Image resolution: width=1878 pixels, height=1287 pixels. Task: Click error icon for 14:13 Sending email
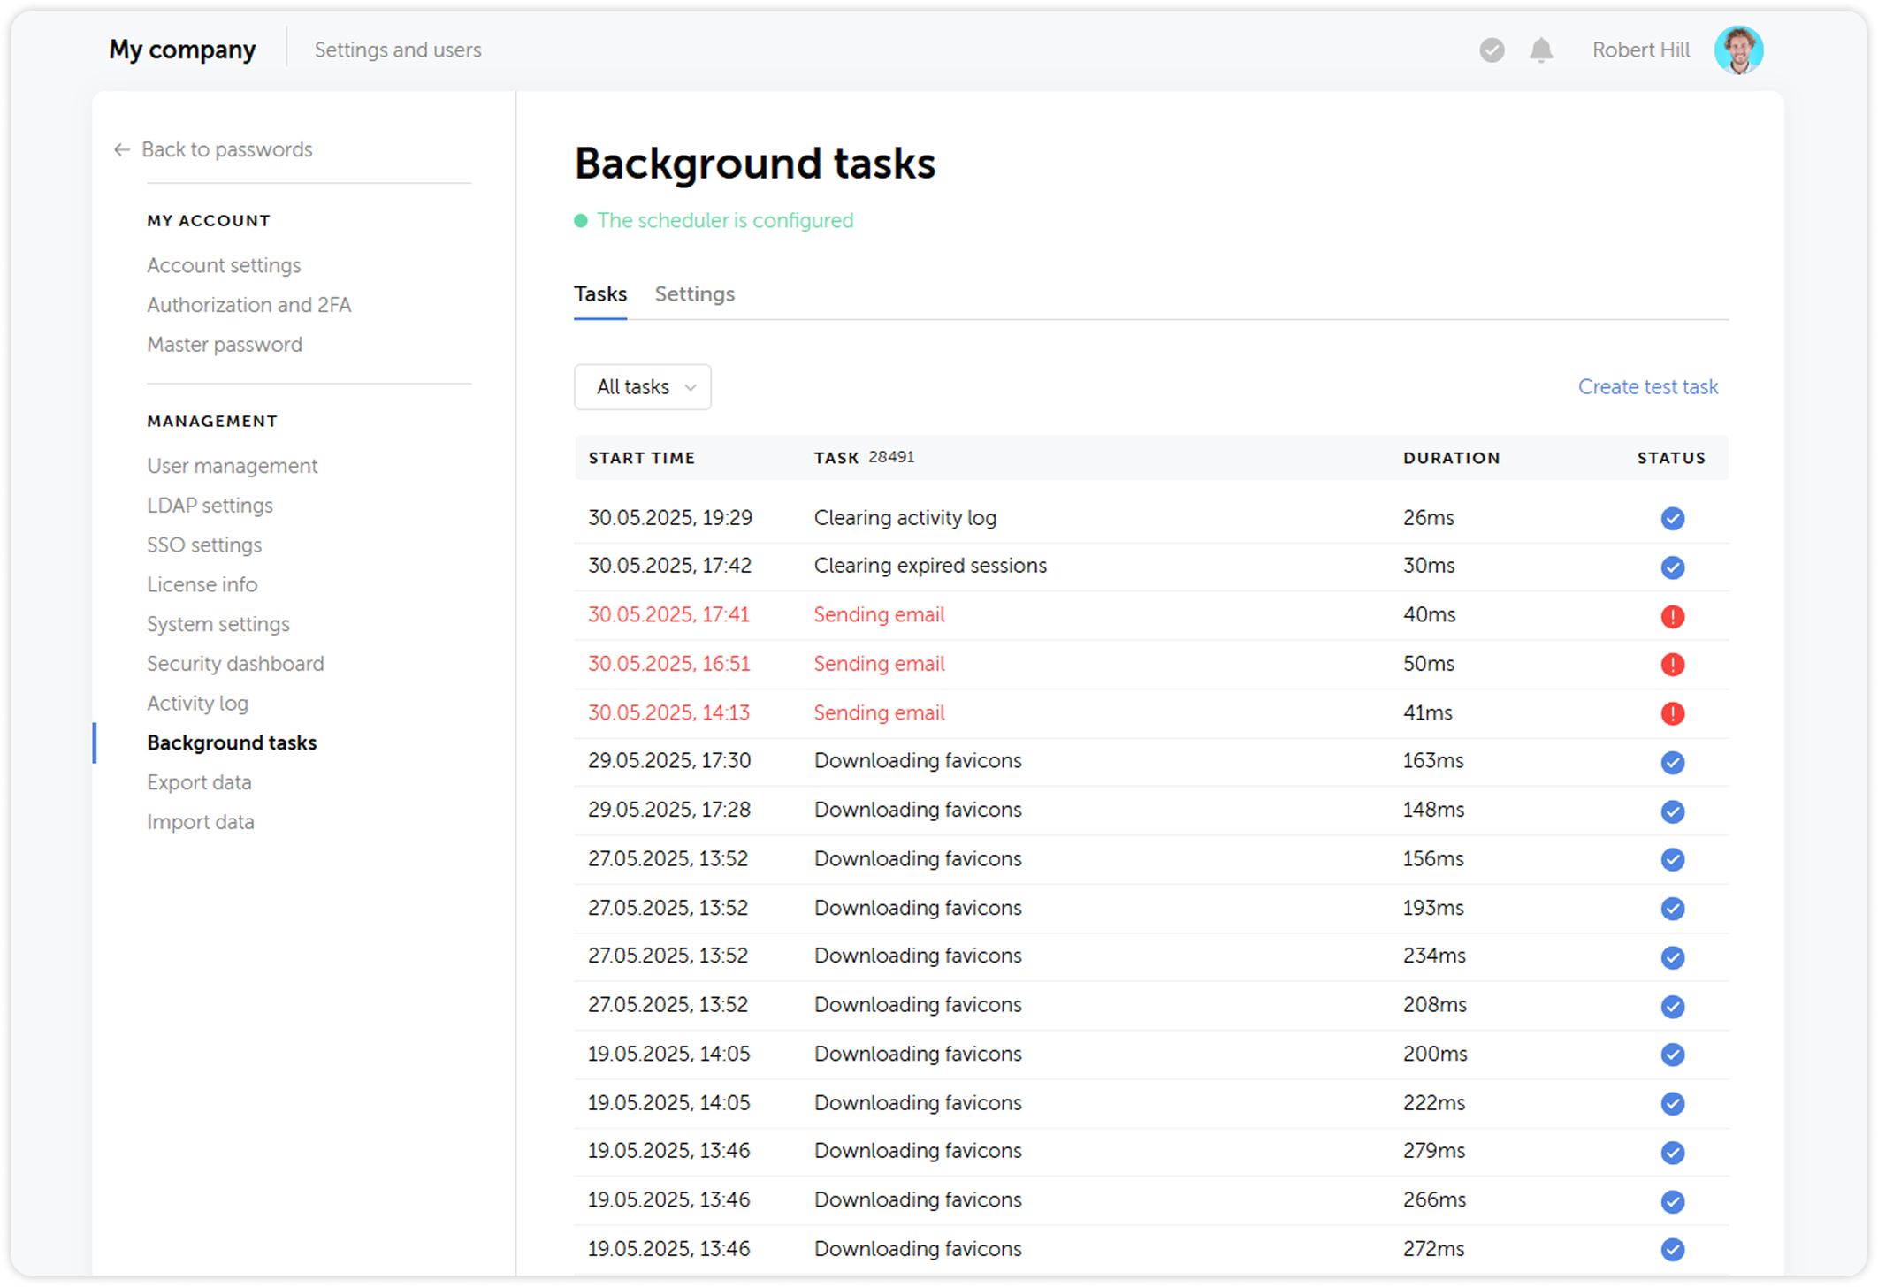pos(1672,713)
